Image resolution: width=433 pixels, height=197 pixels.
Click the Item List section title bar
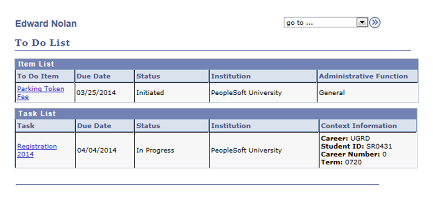point(216,64)
